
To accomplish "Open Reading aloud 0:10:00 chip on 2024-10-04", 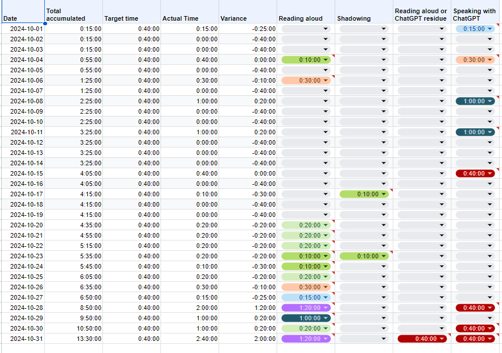I will click(x=306, y=60).
